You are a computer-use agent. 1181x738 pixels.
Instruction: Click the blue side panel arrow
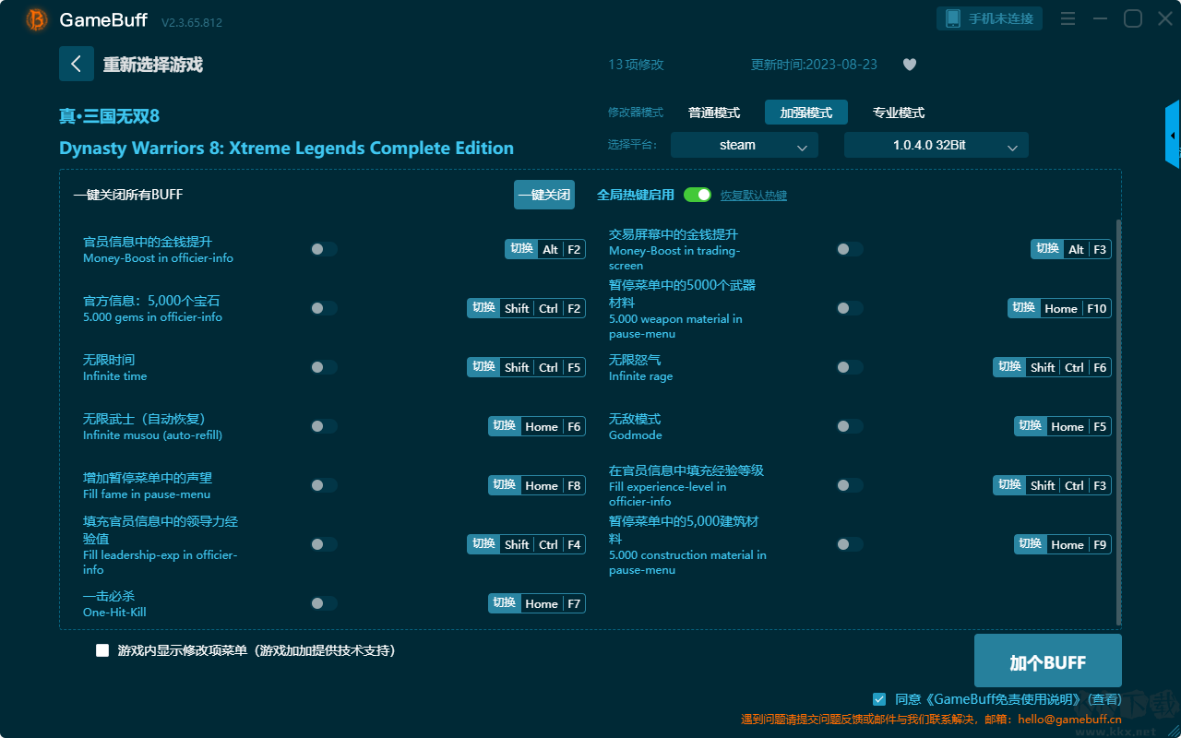tap(1173, 135)
